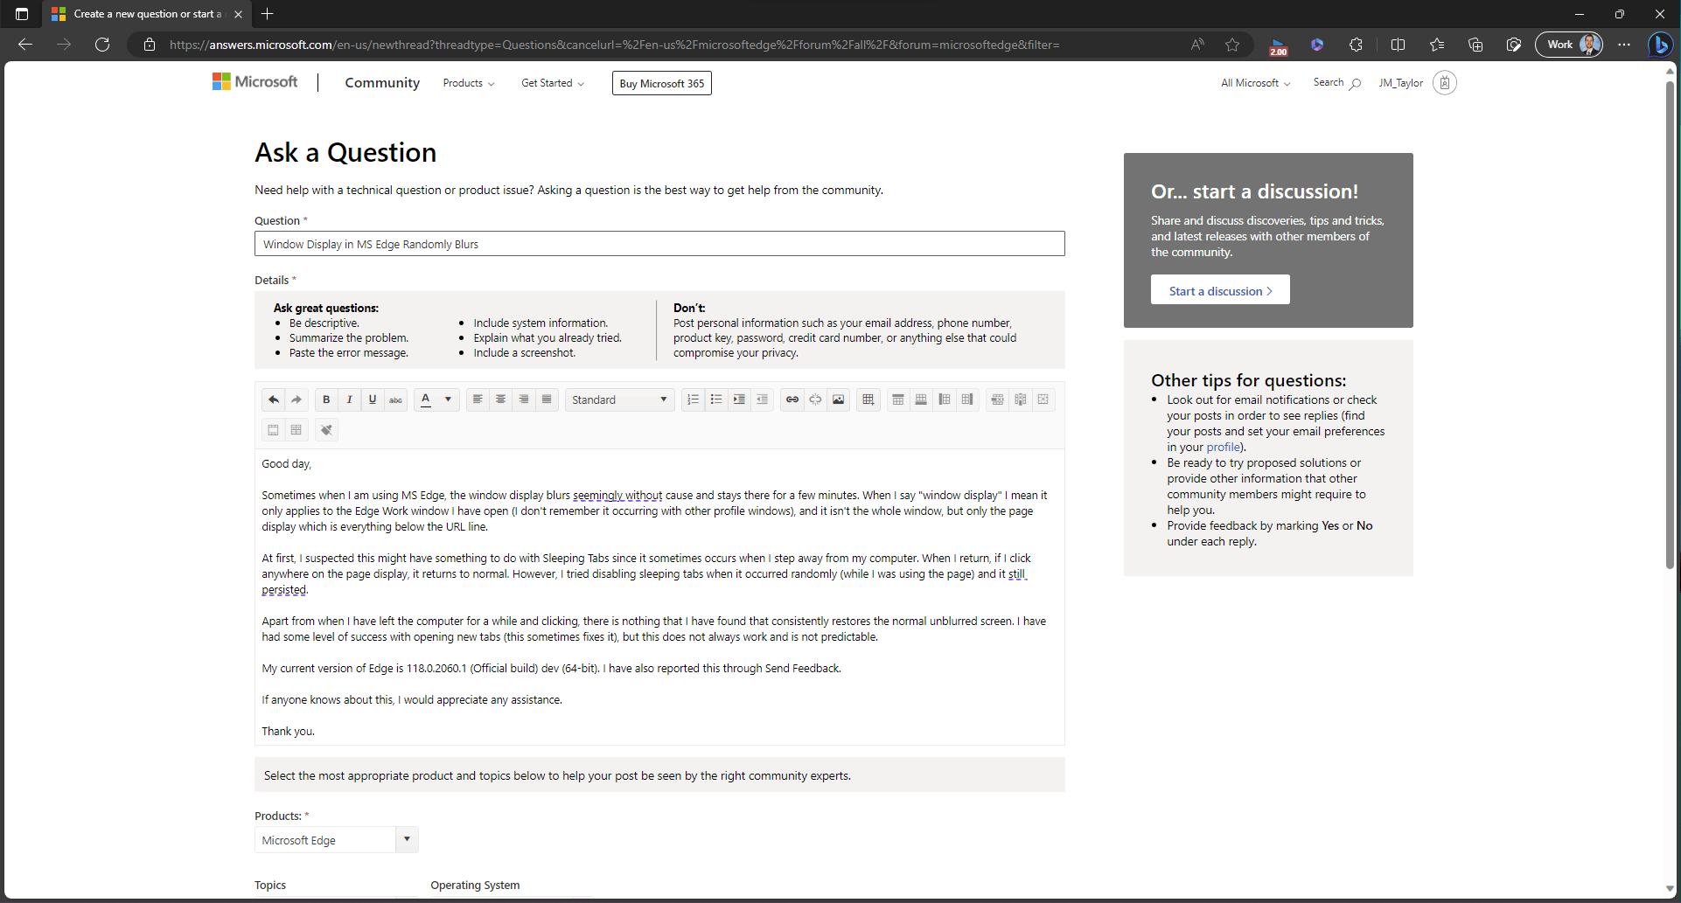Open the 2.00 badge extension icon
This screenshot has width=1681, height=903.
1279,45
